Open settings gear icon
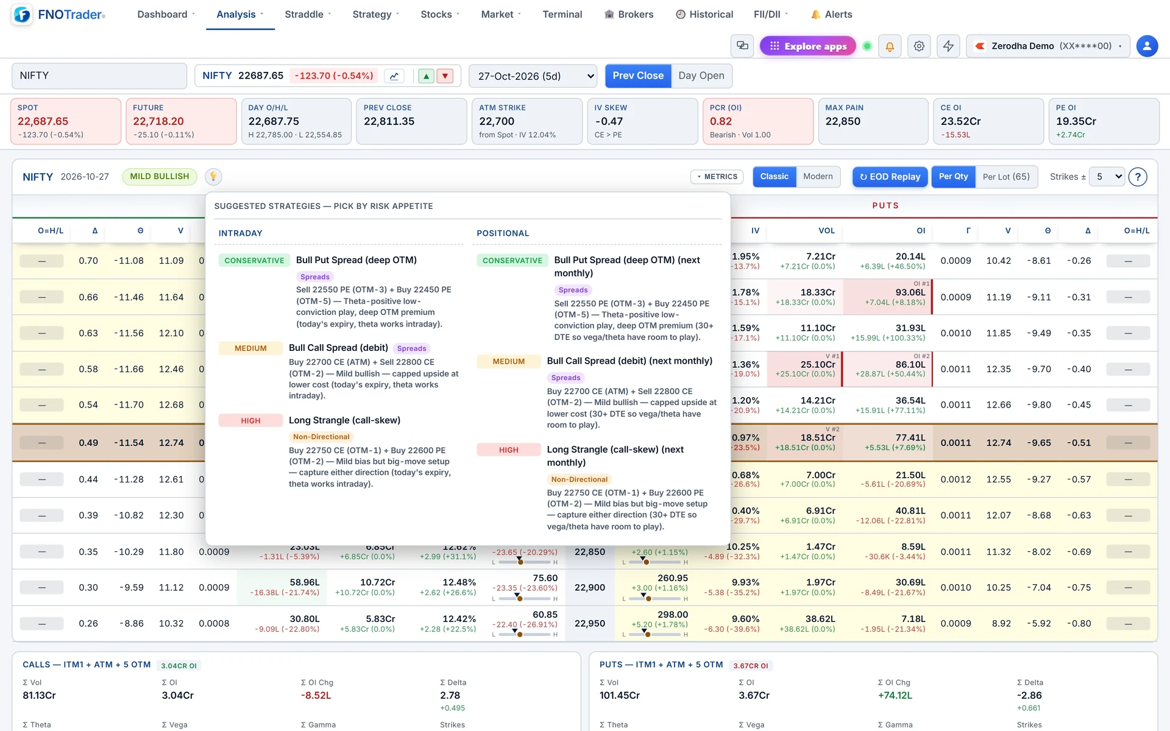 pos(919,46)
